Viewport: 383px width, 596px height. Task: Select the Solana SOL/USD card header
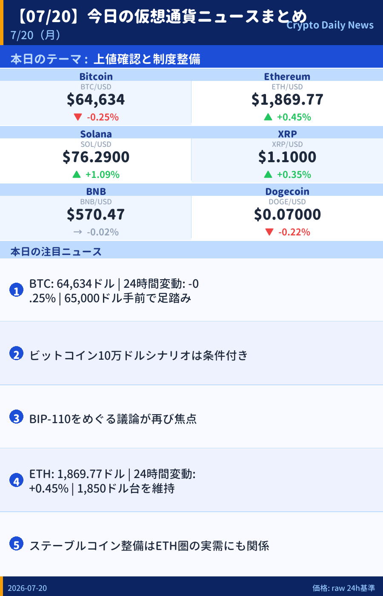[x=96, y=133]
